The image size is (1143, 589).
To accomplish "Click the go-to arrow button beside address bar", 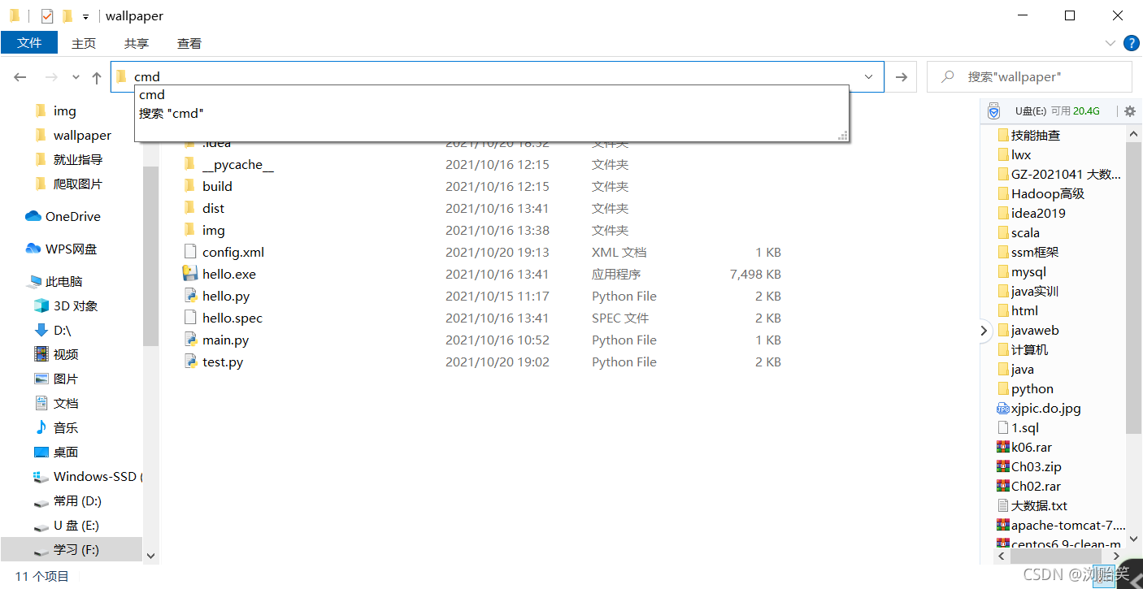I will (x=901, y=76).
